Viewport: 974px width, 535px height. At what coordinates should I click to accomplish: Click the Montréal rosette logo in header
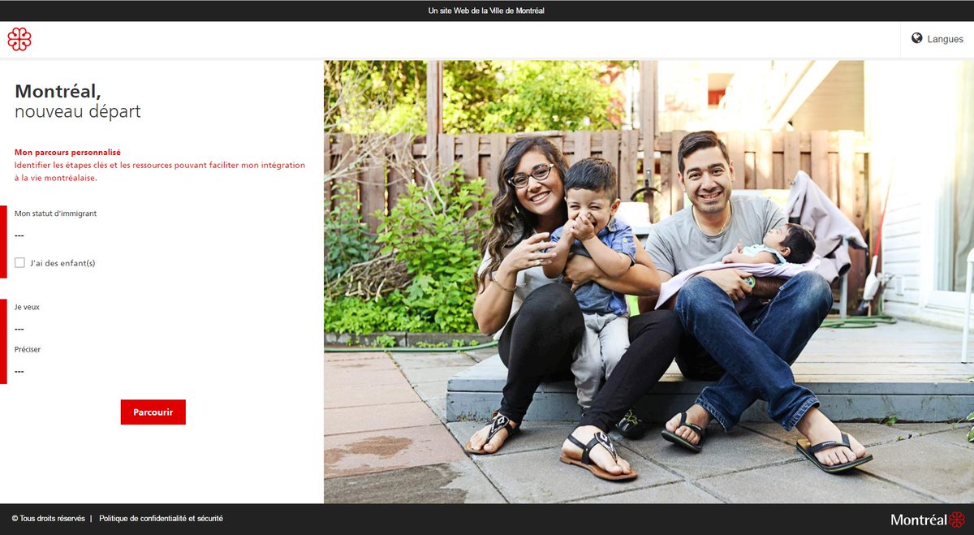tap(19, 39)
